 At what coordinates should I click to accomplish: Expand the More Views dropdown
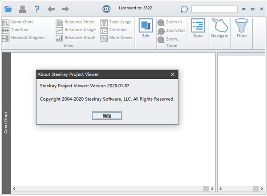click(117, 38)
